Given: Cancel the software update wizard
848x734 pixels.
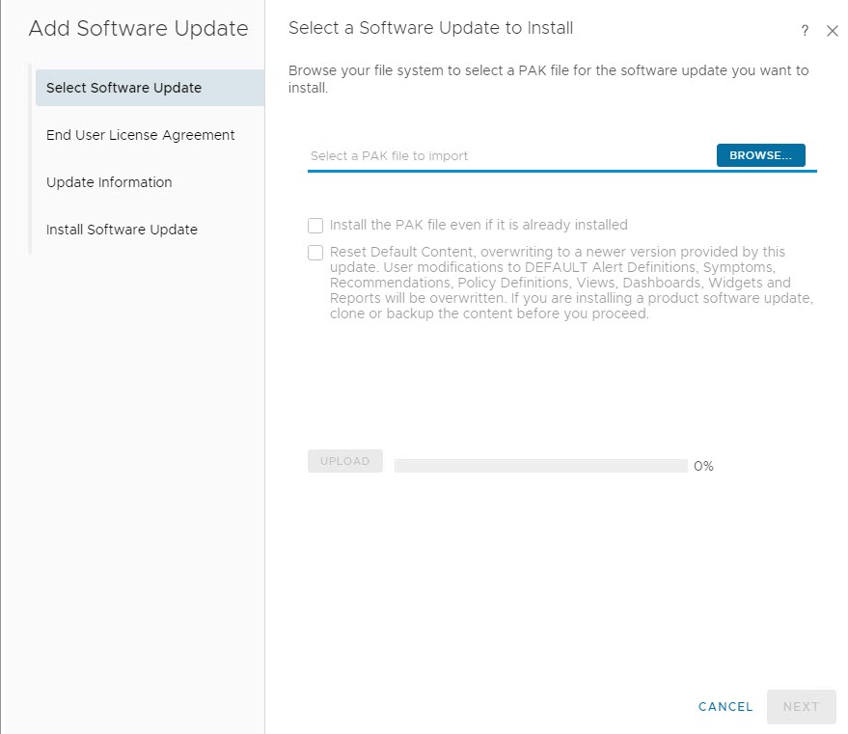Looking at the screenshot, I should tap(725, 707).
